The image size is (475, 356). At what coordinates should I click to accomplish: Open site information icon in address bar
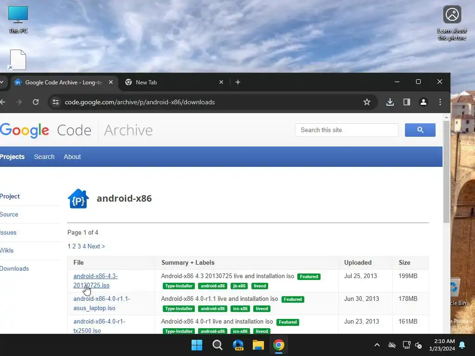click(x=56, y=102)
